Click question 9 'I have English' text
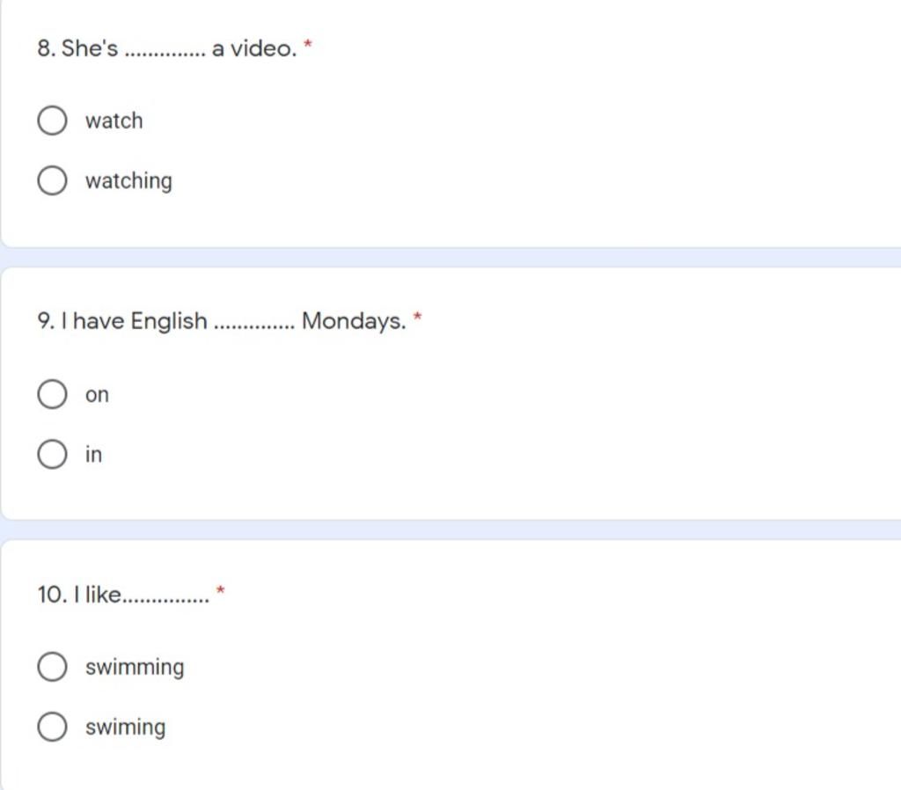The image size is (901, 790). (222, 321)
